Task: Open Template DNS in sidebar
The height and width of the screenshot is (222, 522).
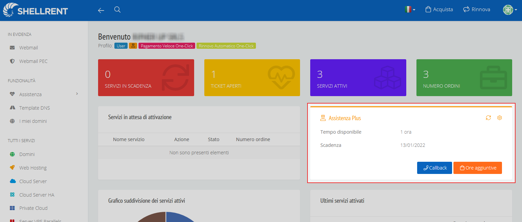Action: pos(35,108)
